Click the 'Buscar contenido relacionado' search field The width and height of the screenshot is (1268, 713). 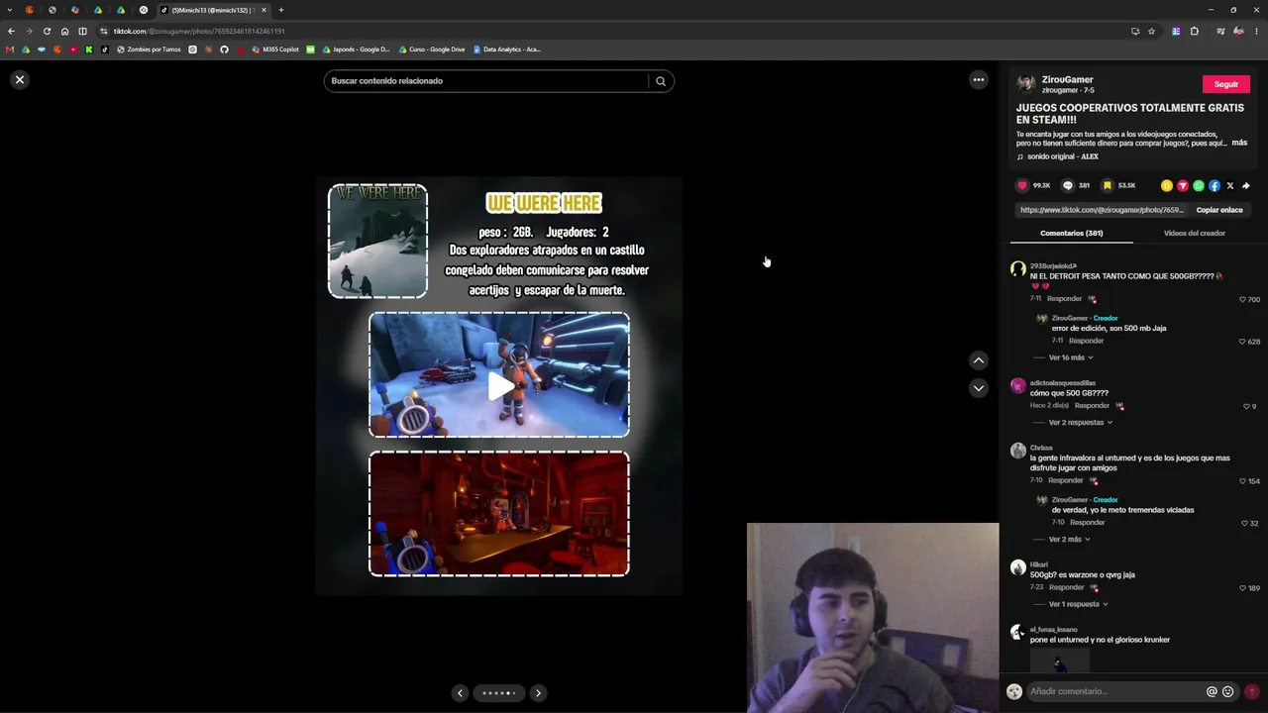coord(485,81)
